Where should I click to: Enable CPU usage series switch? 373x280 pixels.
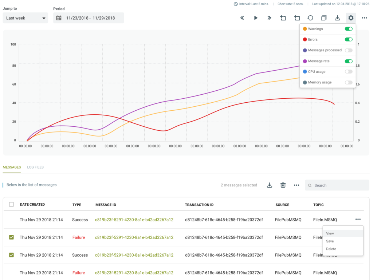click(x=349, y=71)
